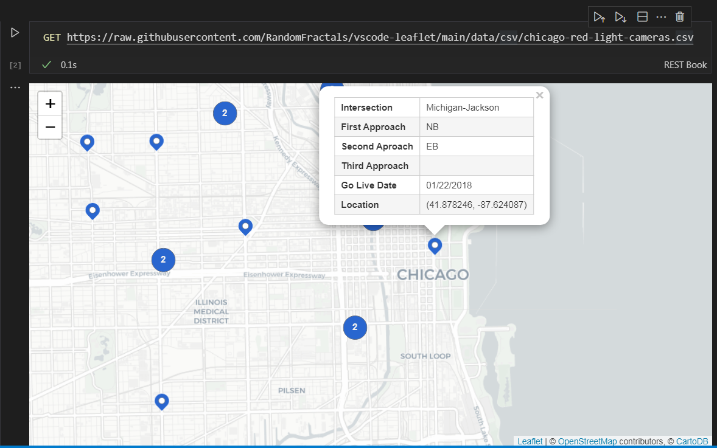Execute cells above using the toolbar icon
The height and width of the screenshot is (448, 717).
tap(599, 16)
